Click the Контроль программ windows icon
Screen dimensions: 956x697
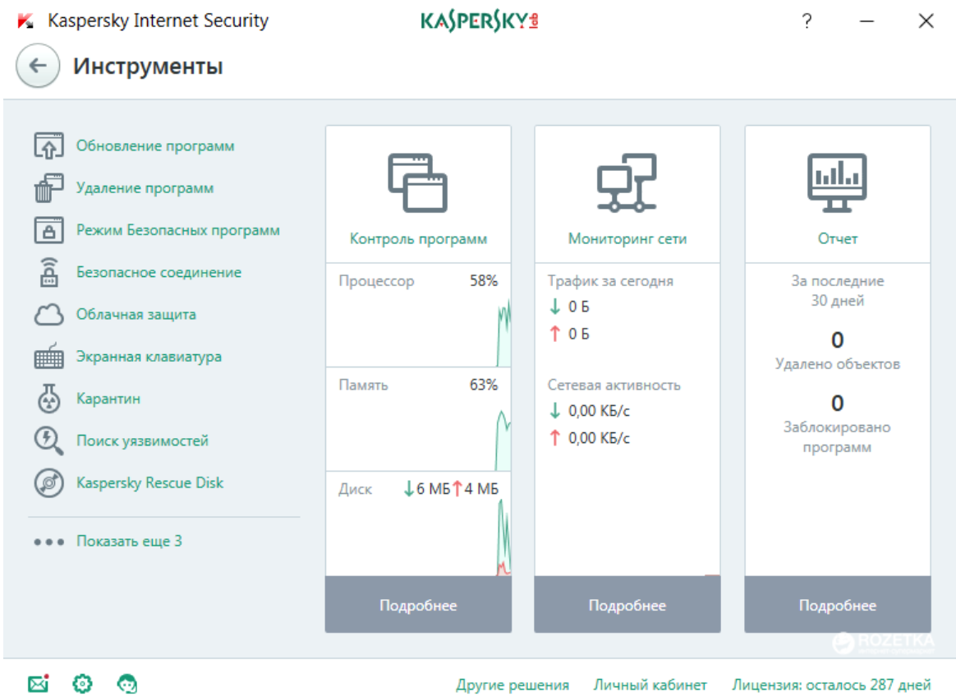(418, 182)
